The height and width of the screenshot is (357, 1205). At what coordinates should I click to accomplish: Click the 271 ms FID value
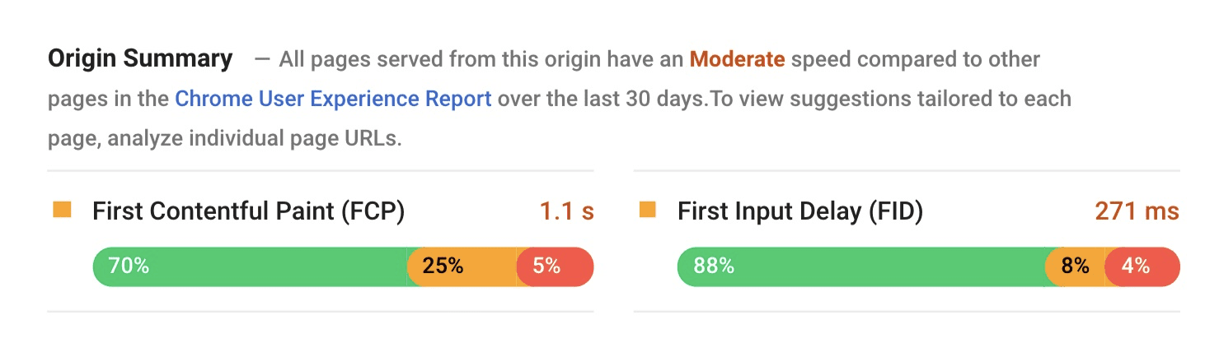[1137, 211]
